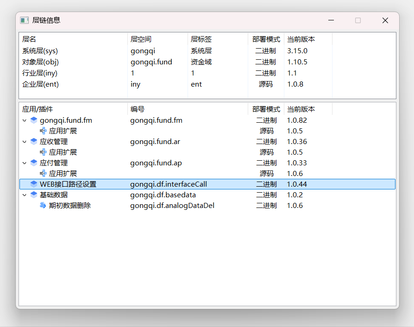Click the version 3.15.0 cell
The image size is (414, 327).
click(297, 50)
